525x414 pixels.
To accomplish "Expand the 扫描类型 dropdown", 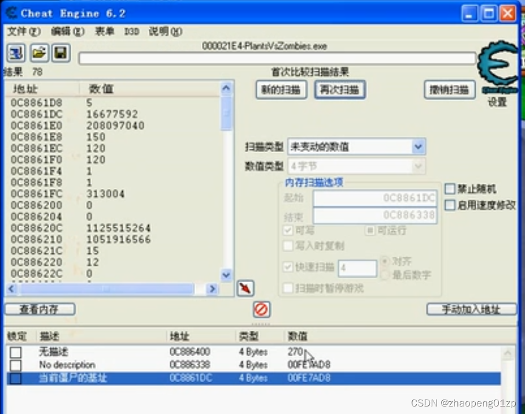I will [418, 146].
